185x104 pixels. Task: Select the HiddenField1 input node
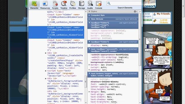65,20
